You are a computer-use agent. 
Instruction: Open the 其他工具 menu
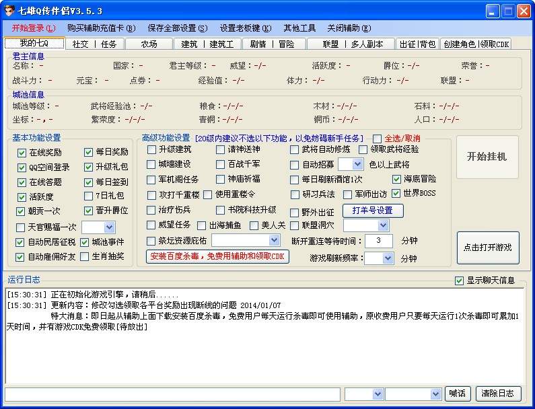(299, 28)
